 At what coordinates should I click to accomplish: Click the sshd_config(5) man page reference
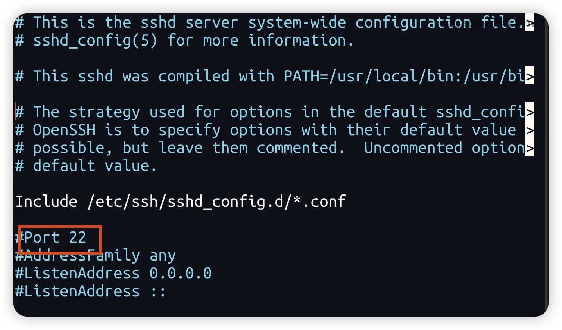pos(96,41)
